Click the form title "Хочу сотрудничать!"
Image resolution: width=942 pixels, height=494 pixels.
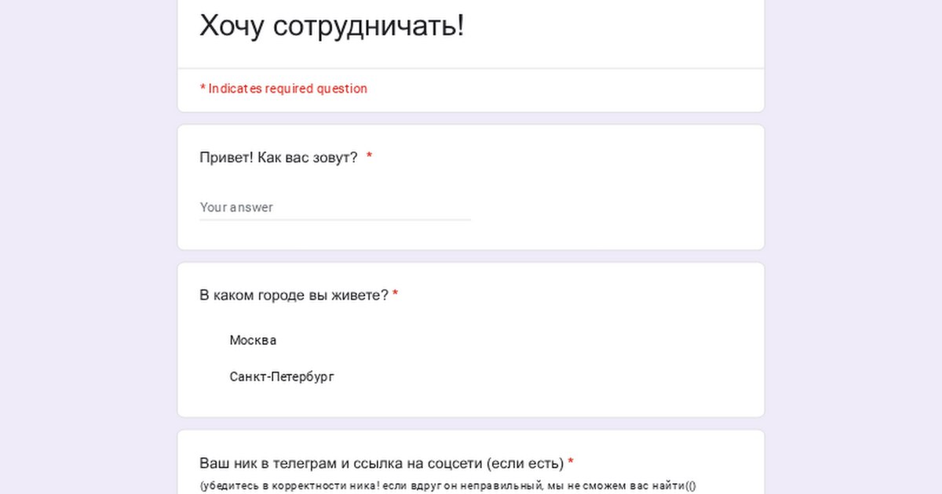(331, 26)
